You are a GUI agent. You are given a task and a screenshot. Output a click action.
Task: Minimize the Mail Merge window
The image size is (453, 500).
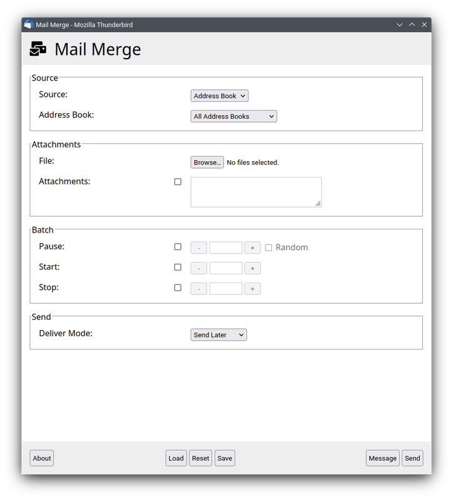tap(400, 24)
